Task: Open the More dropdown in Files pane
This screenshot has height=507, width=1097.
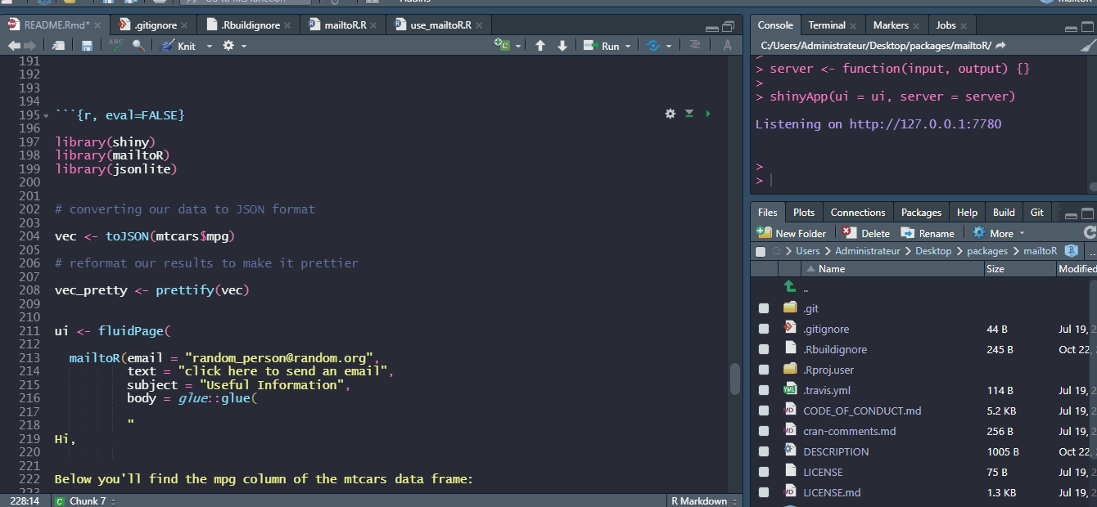Action: (999, 233)
